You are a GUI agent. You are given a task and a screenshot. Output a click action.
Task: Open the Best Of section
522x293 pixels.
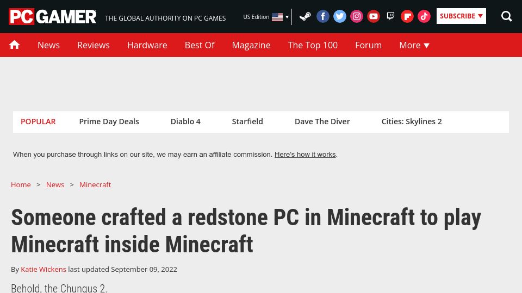[200, 45]
